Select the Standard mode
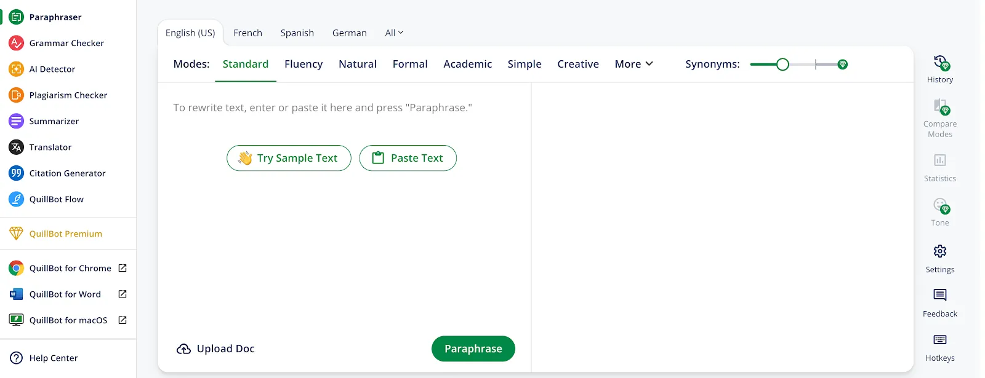 coord(246,64)
